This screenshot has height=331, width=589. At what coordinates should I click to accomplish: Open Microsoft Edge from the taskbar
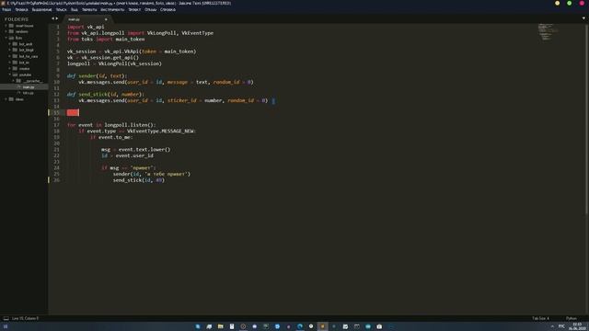point(300,326)
